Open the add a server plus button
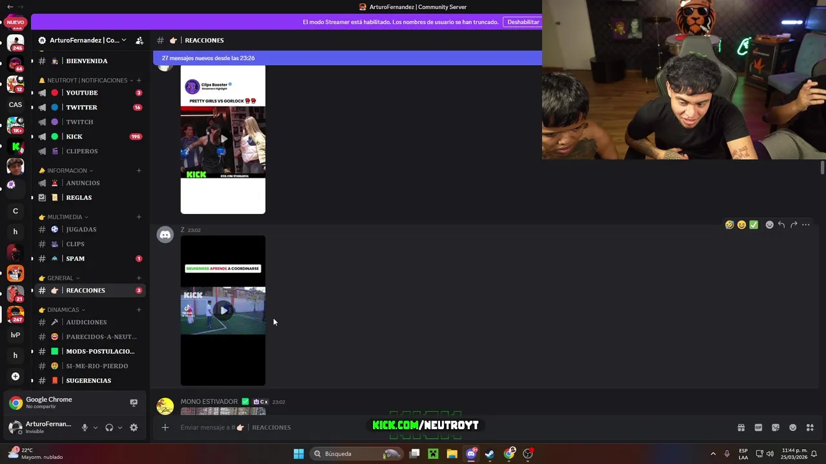Screen dimensions: 826x464 point(15,376)
